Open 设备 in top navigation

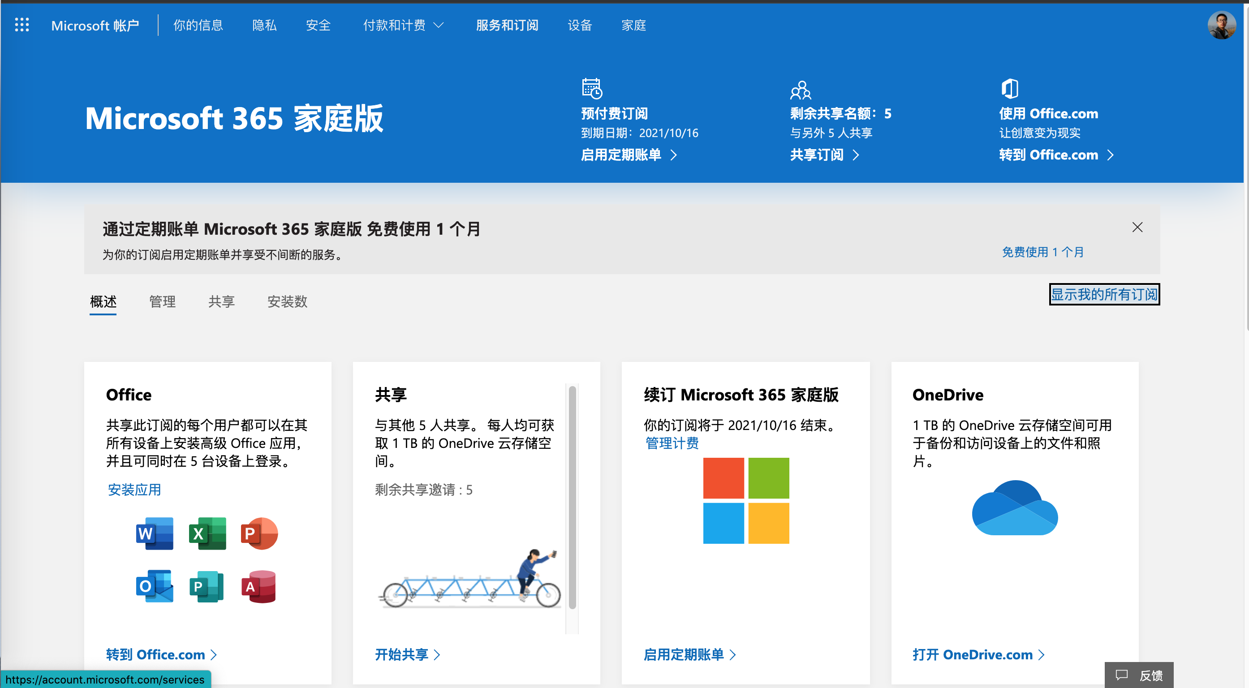(580, 25)
